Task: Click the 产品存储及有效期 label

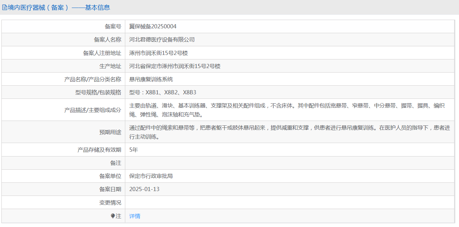Action: 99,150
